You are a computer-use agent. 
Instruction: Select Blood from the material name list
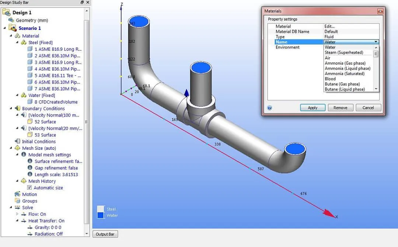pyautogui.click(x=330, y=79)
